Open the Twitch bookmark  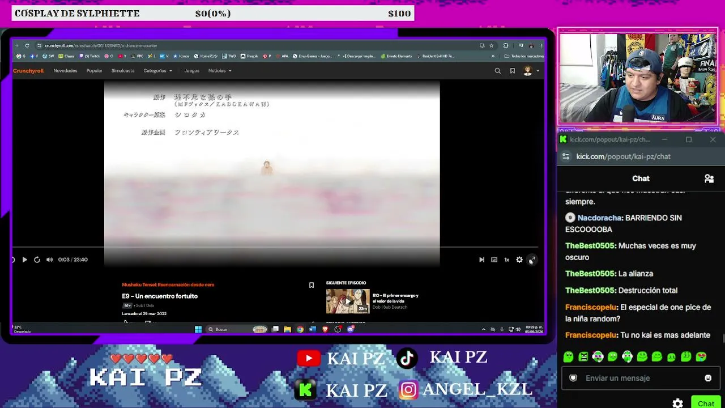coord(89,56)
